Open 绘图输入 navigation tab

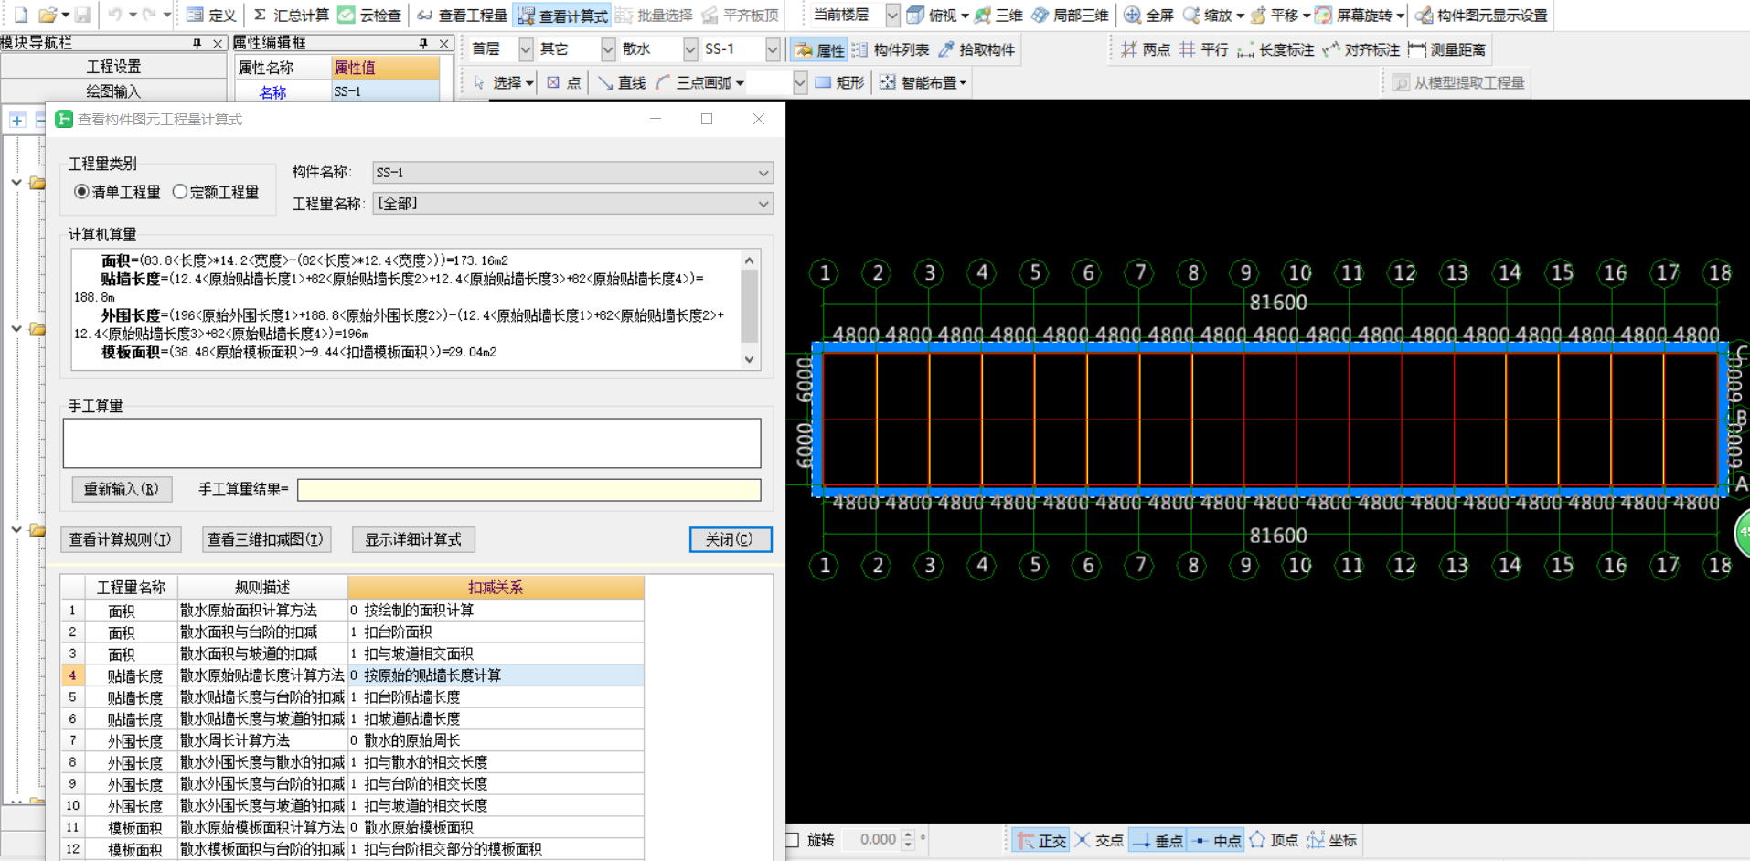tap(113, 91)
